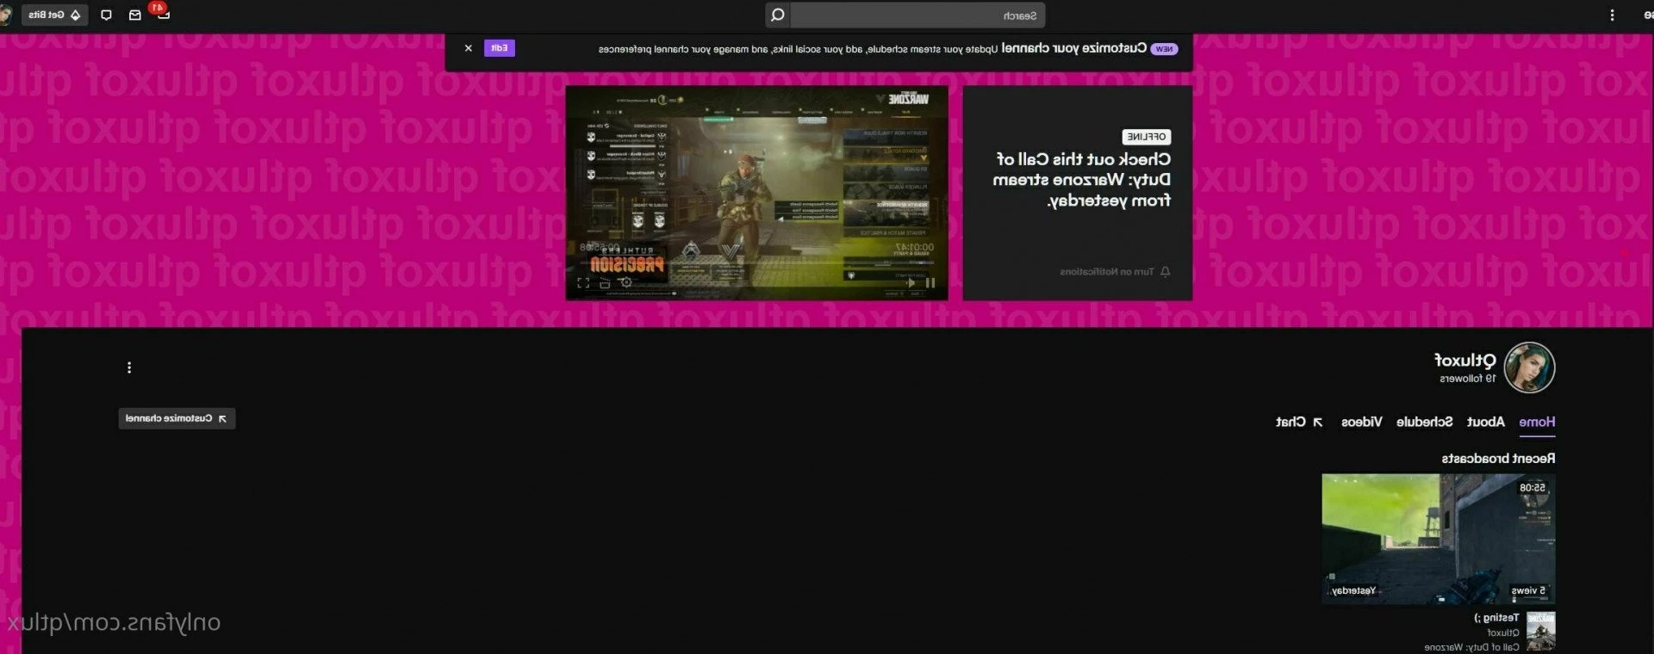Open the Chat pop-out tab

point(1299,422)
